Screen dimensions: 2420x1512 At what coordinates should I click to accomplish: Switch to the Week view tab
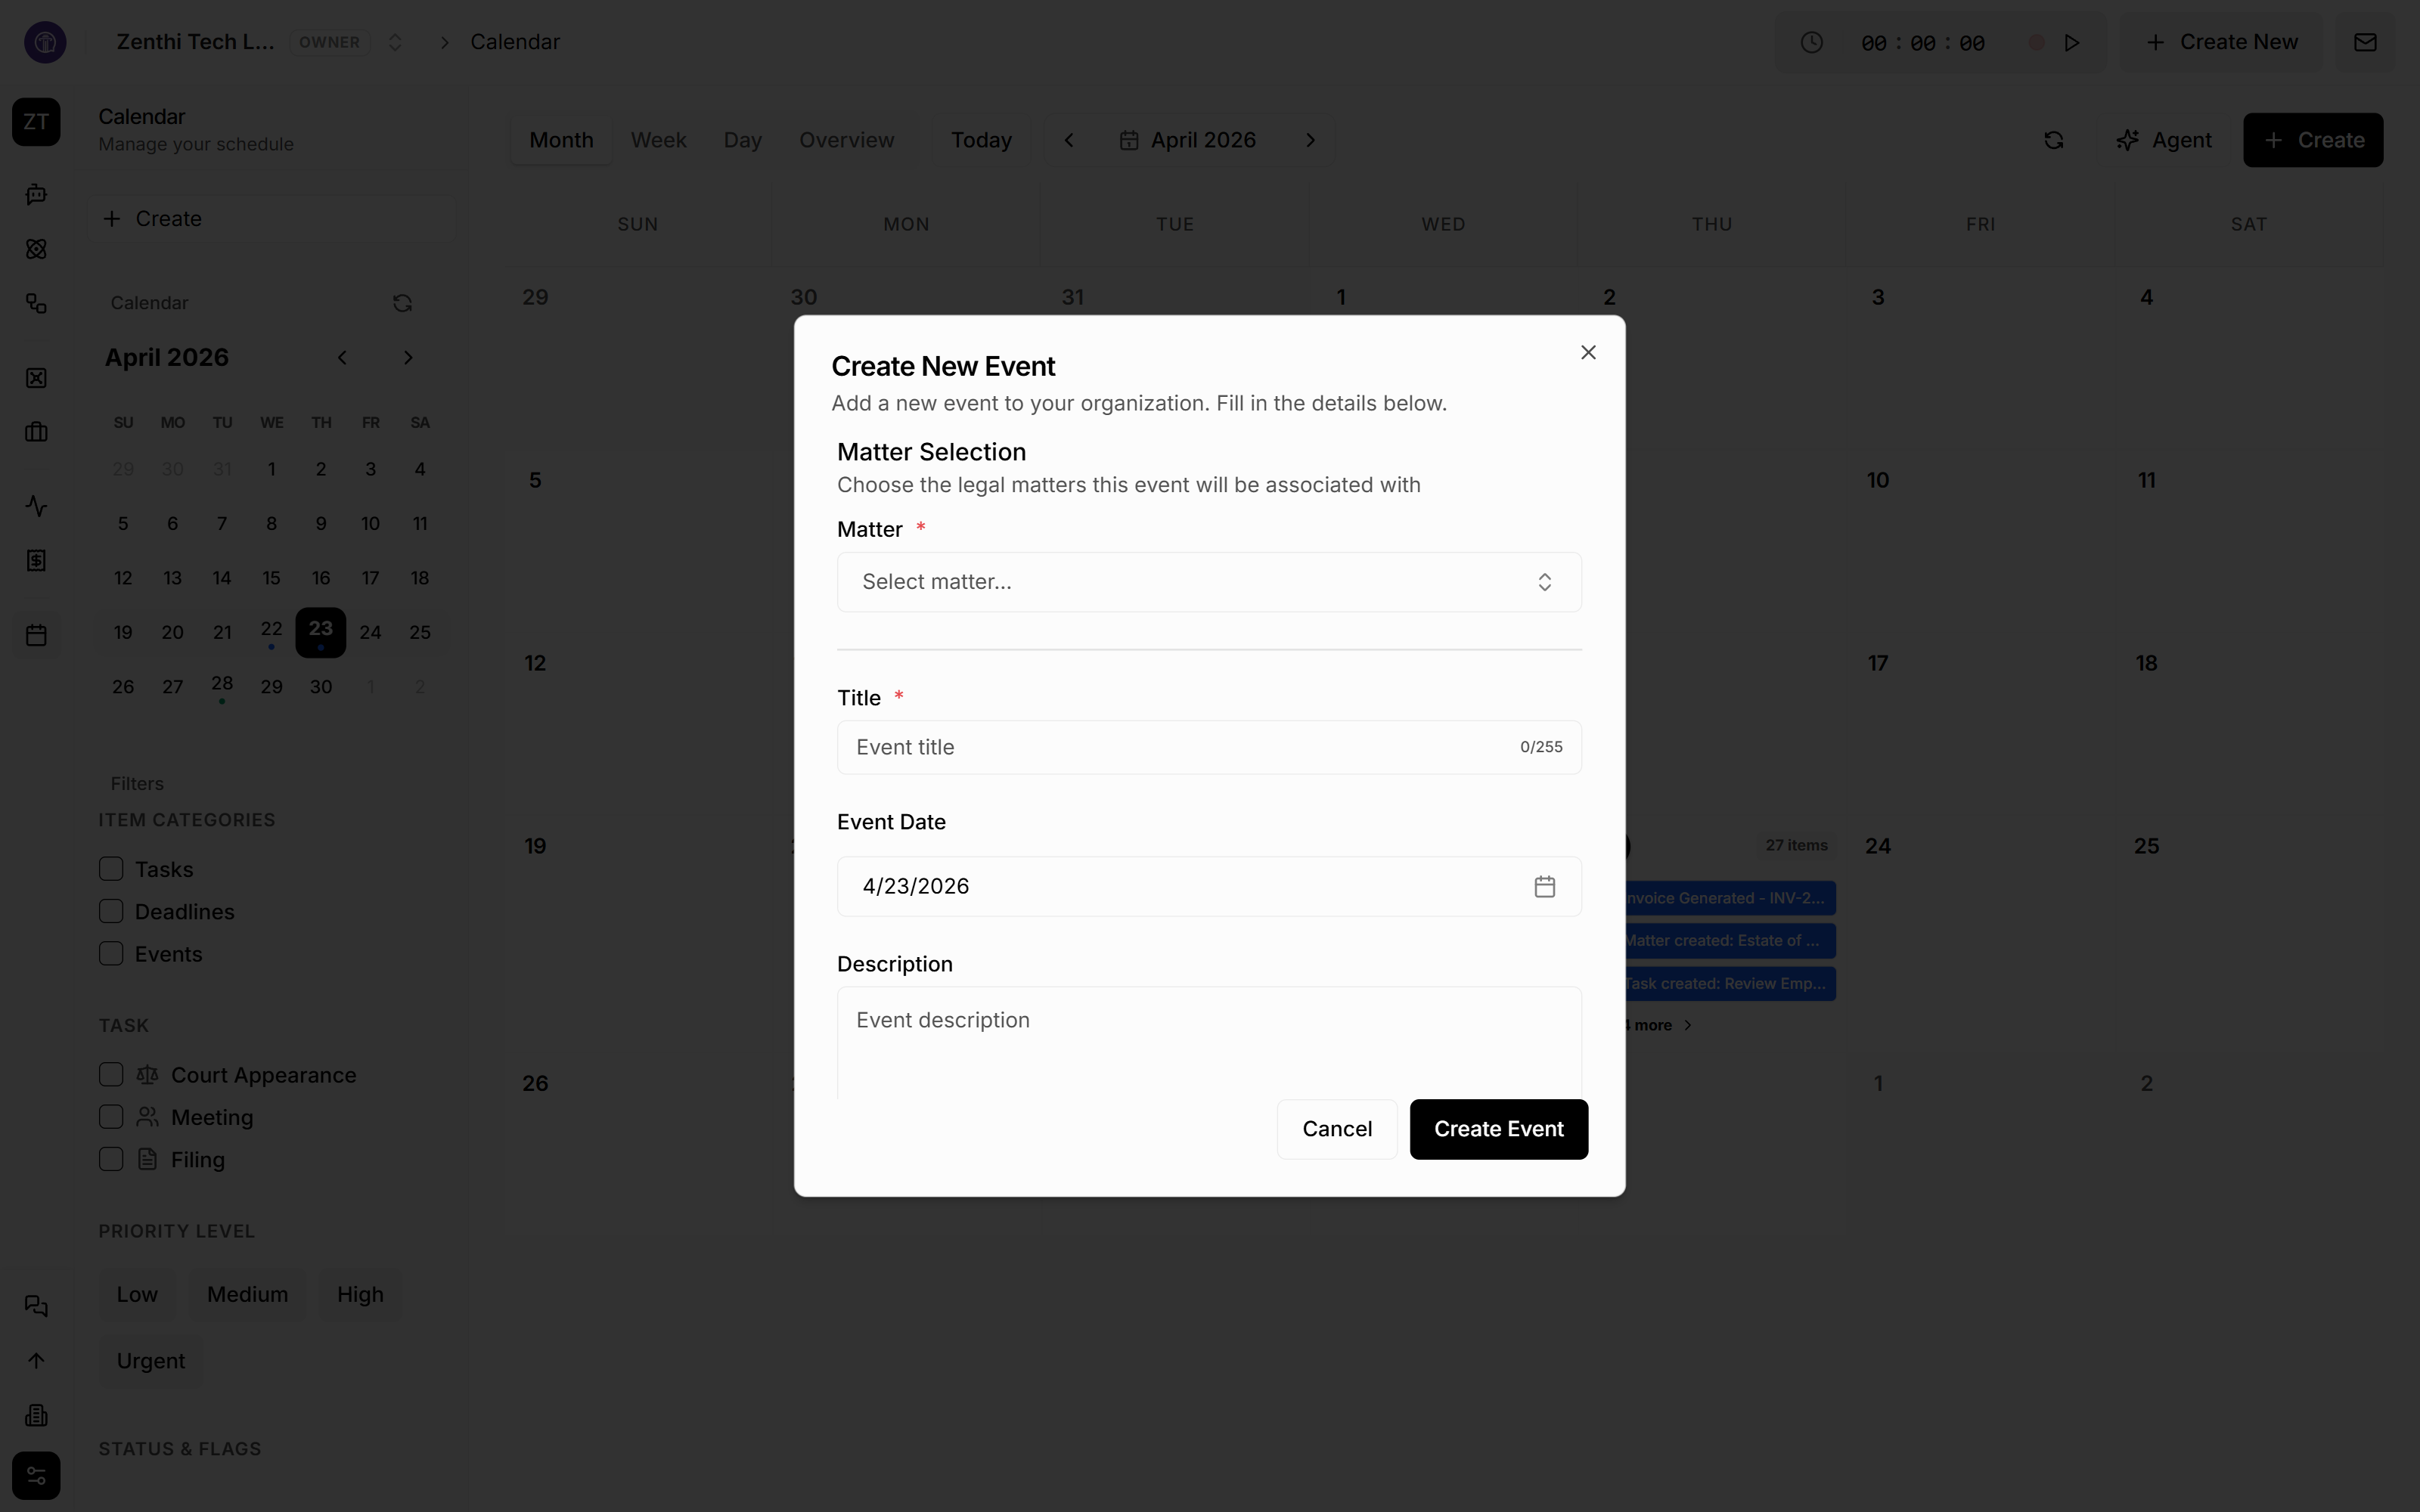pos(658,140)
